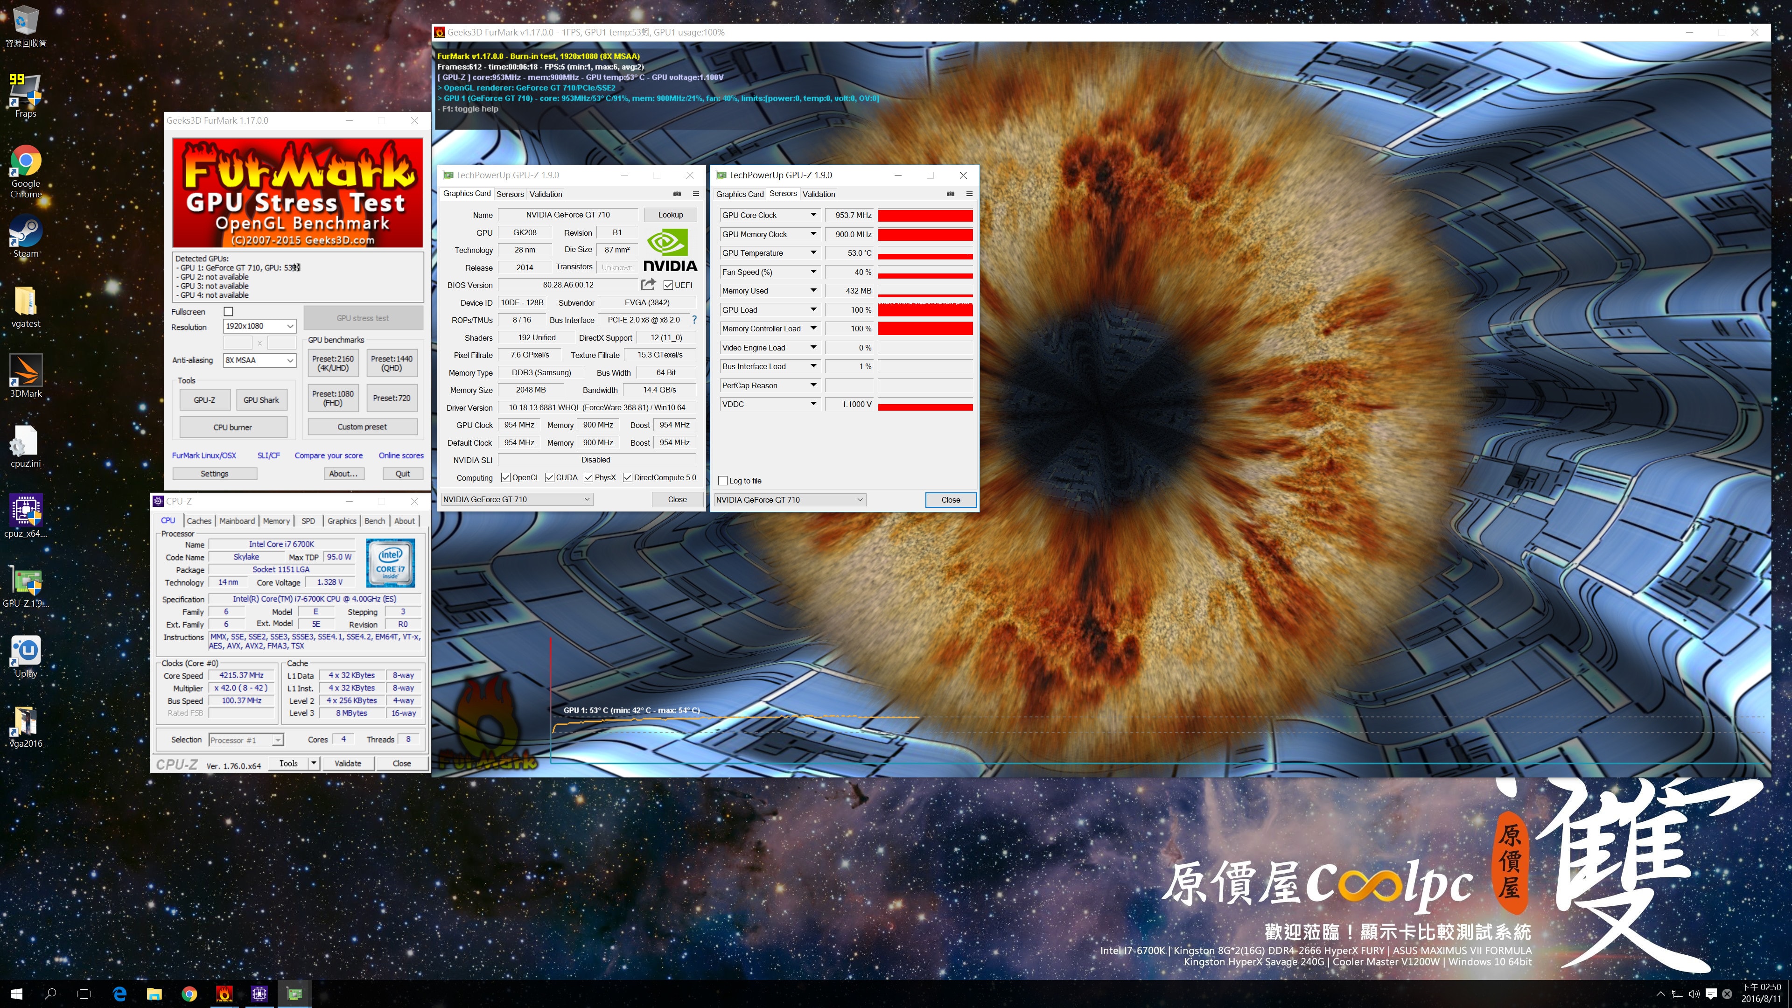Click the GPU Load red graph bar
Viewport: 1792px width, 1008px height.
click(x=925, y=310)
